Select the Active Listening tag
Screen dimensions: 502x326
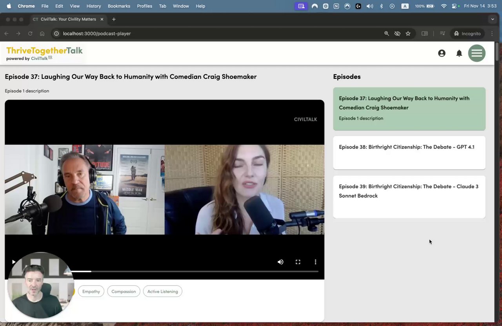click(x=163, y=291)
